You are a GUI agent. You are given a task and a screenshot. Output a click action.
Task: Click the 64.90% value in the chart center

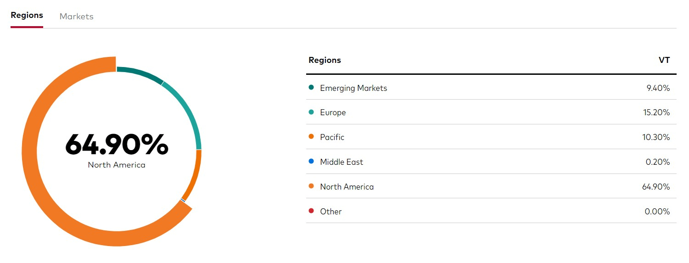(x=117, y=144)
